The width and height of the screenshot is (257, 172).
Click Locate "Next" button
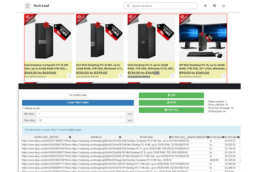(x=78, y=103)
